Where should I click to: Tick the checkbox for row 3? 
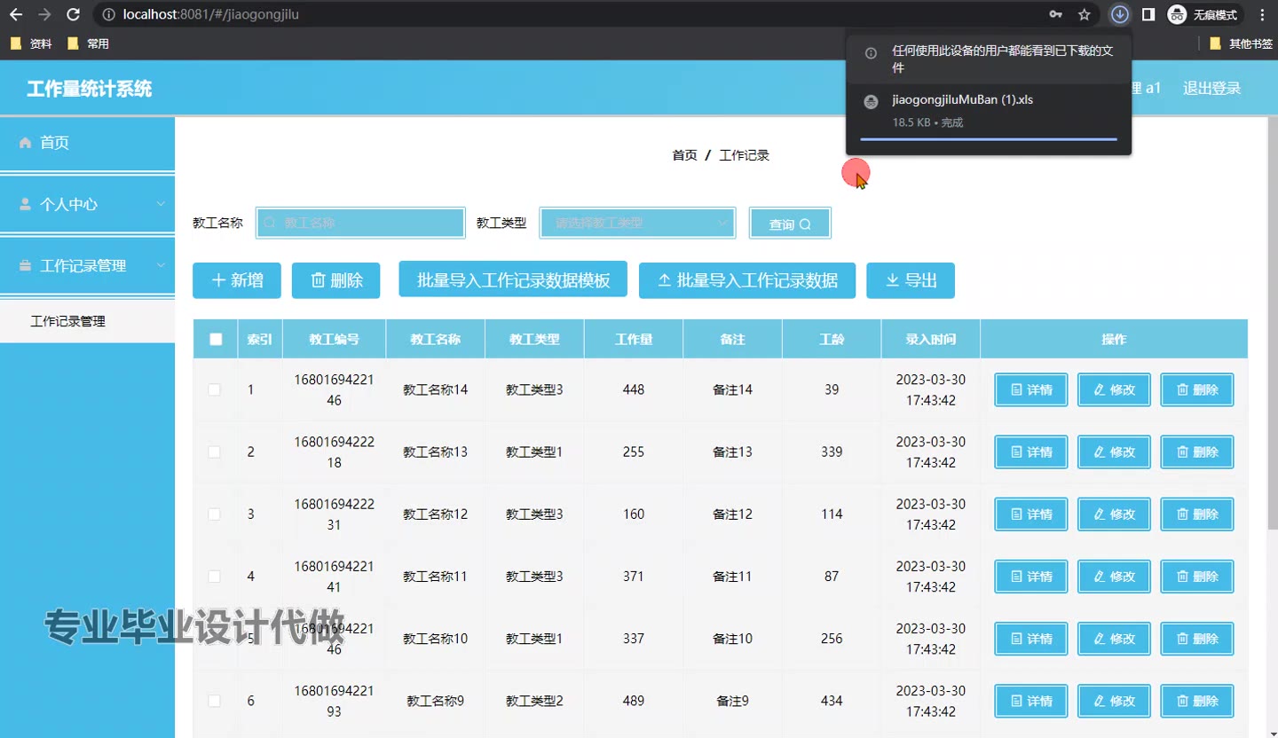point(215,514)
